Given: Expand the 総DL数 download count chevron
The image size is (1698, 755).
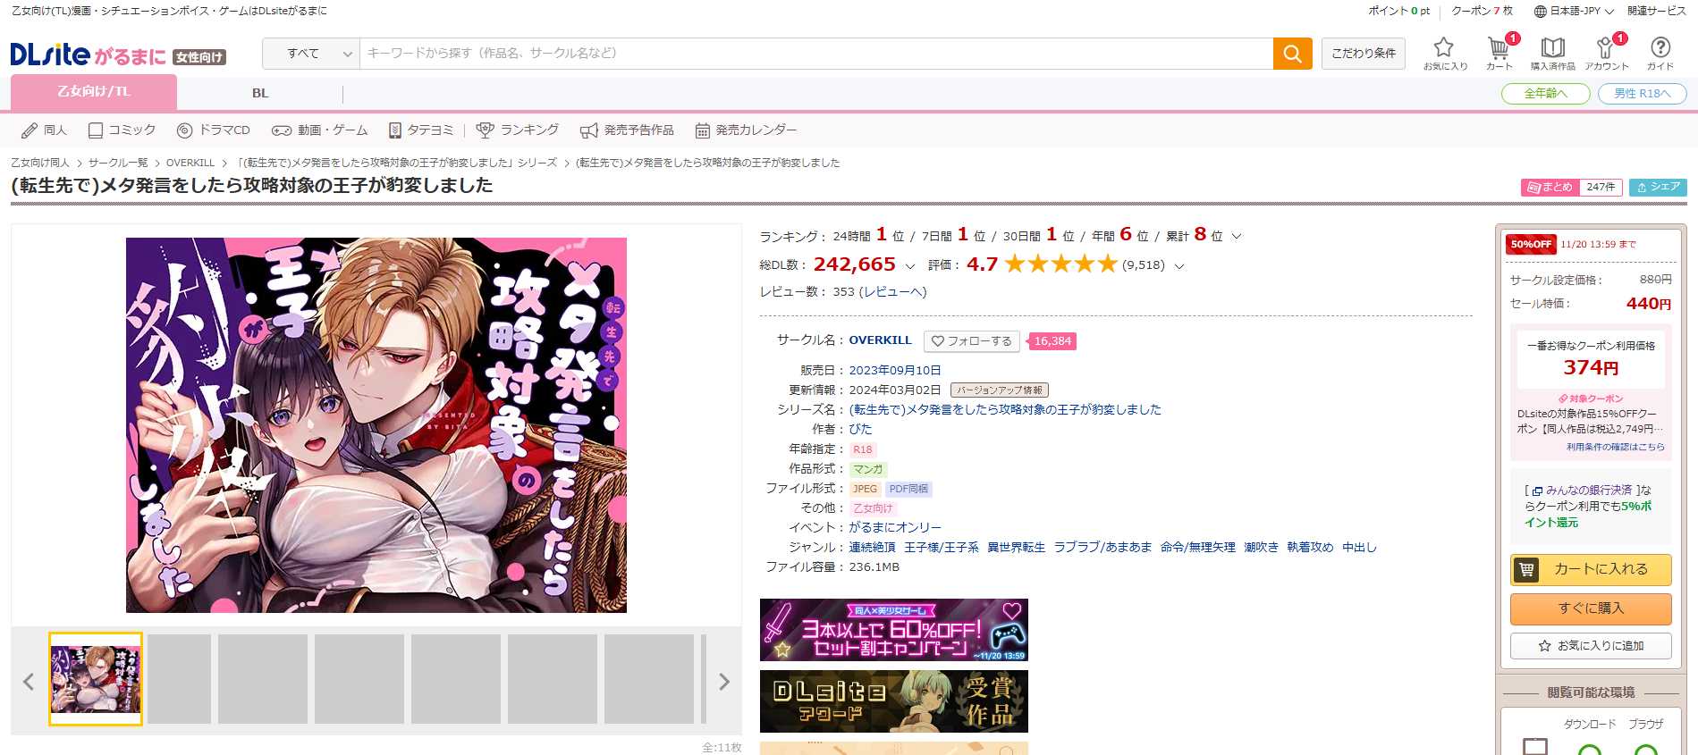Looking at the screenshot, I should 910,266.
